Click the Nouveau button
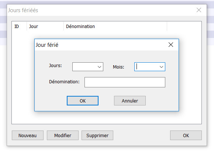The height and width of the screenshot is (153, 214). pyautogui.click(x=28, y=135)
